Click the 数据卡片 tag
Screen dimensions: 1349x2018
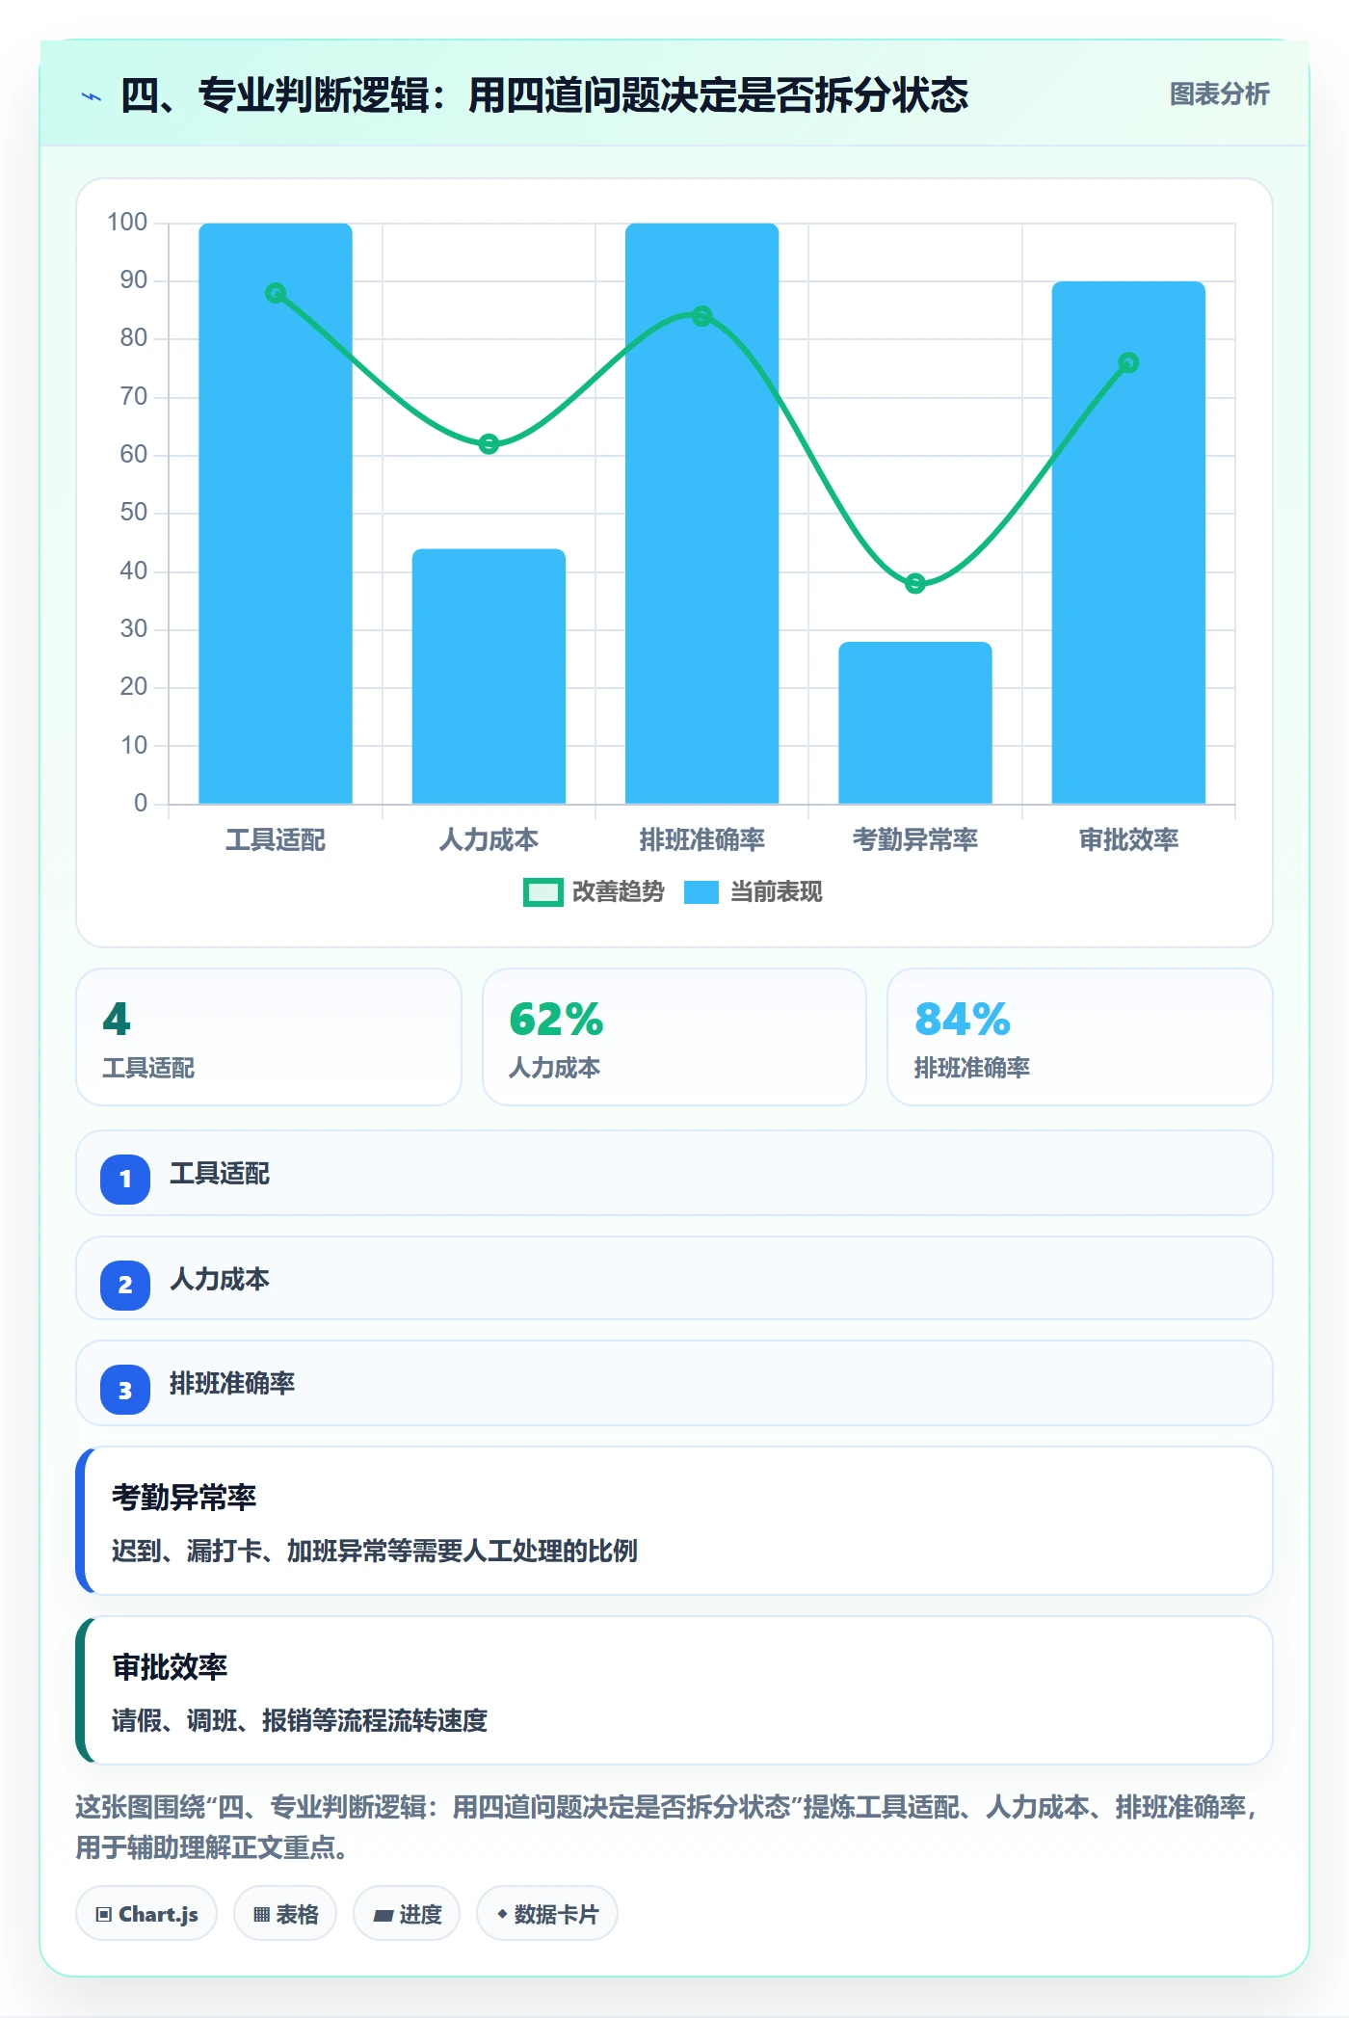(x=547, y=1914)
